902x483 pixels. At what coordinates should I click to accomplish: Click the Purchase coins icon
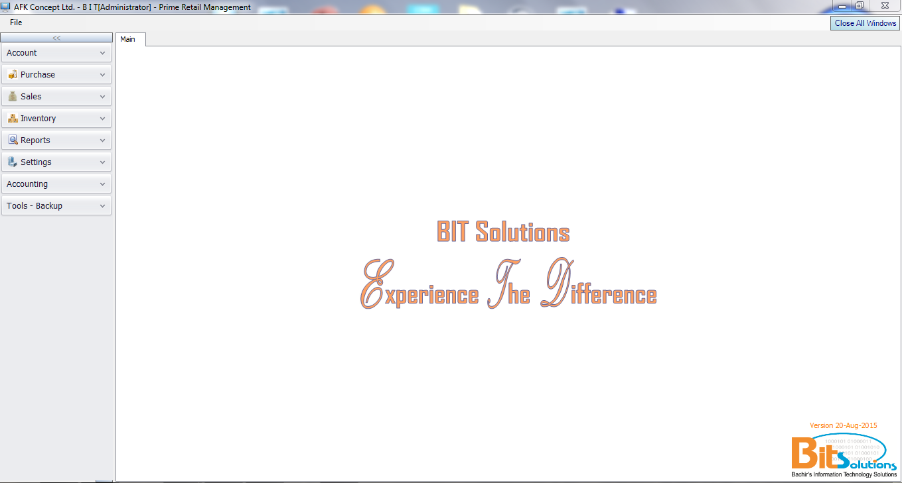pyautogui.click(x=13, y=74)
